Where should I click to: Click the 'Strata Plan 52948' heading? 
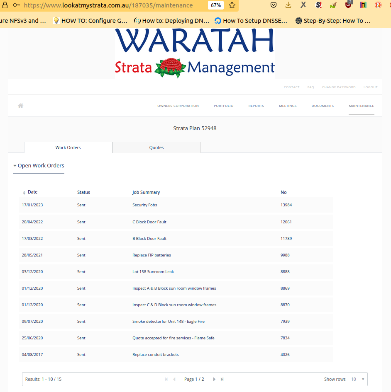click(195, 128)
